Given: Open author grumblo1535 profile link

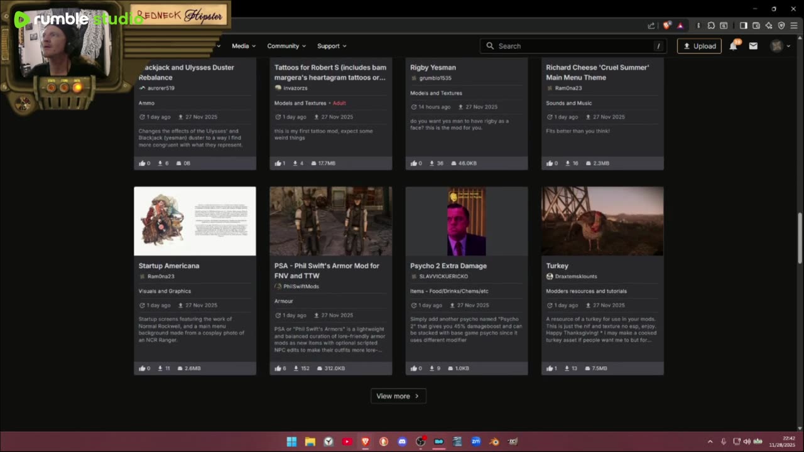Looking at the screenshot, I should [435, 78].
